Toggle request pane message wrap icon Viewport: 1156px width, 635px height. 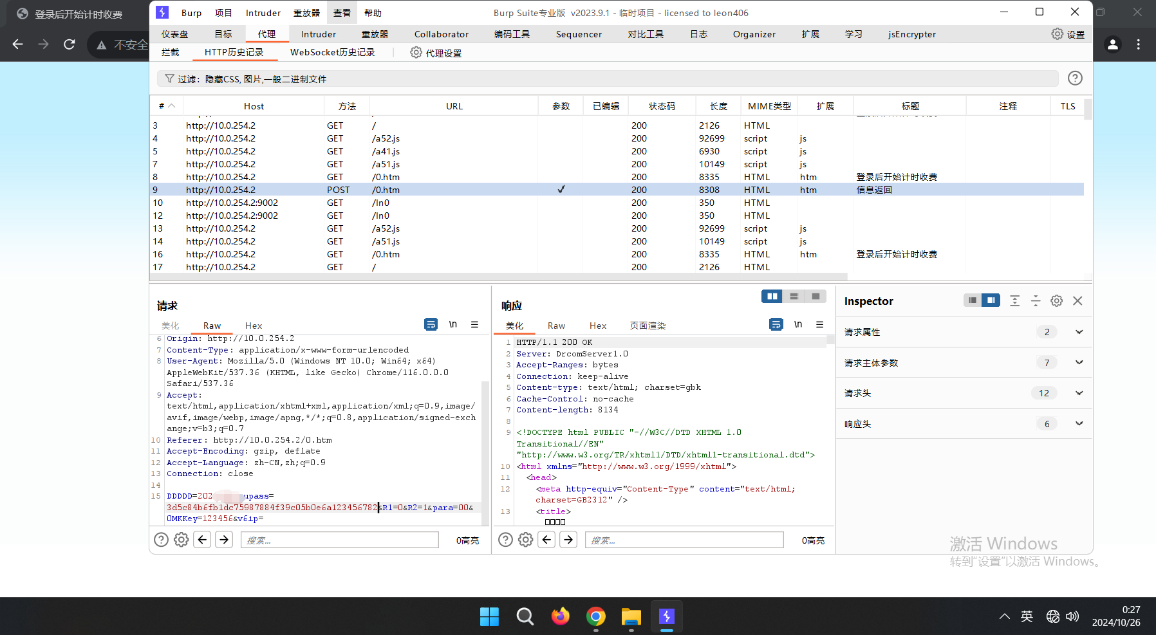pos(431,324)
